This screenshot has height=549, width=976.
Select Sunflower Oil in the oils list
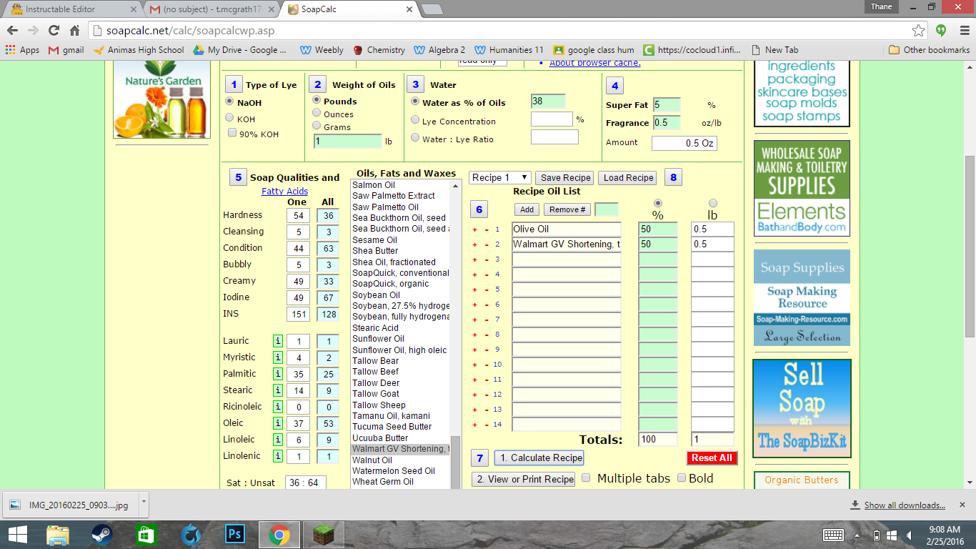pyautogui.click(x=378, y=339)
